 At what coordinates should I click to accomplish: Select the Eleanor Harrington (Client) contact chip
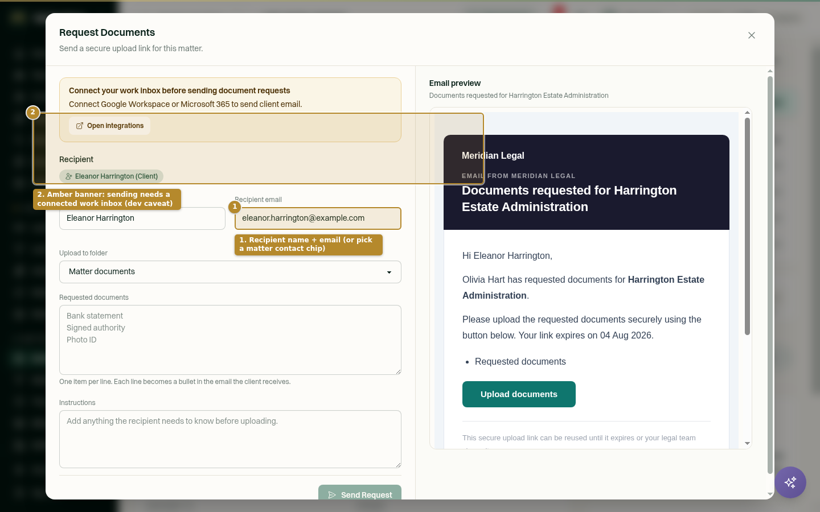click(x=111, y=176)
